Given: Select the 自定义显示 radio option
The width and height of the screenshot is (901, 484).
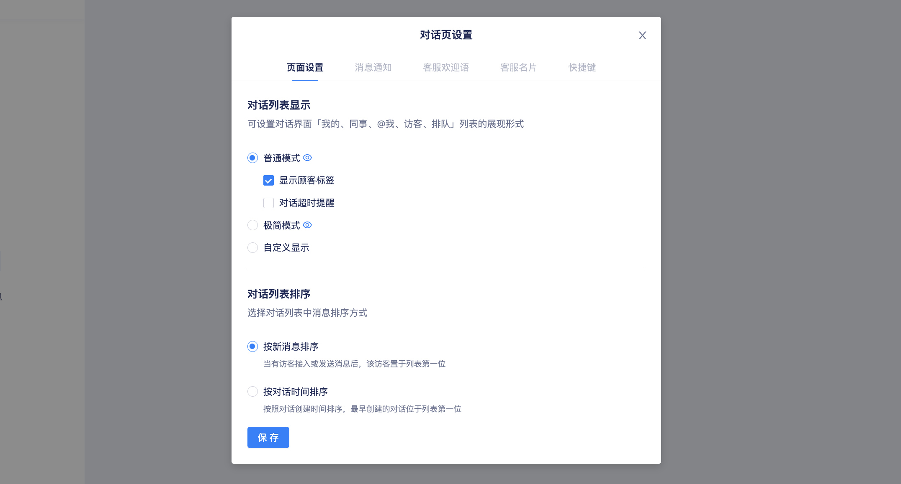Looking at the screenshot, I should (252, 248).
